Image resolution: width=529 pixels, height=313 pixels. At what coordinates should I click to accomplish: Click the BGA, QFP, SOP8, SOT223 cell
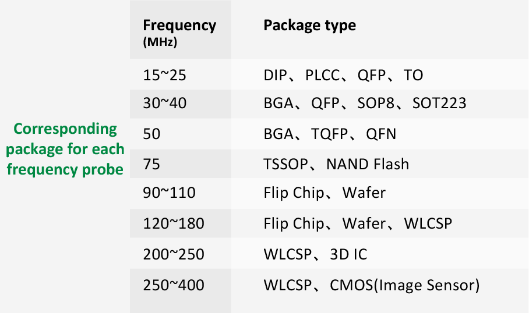[365, 104]
